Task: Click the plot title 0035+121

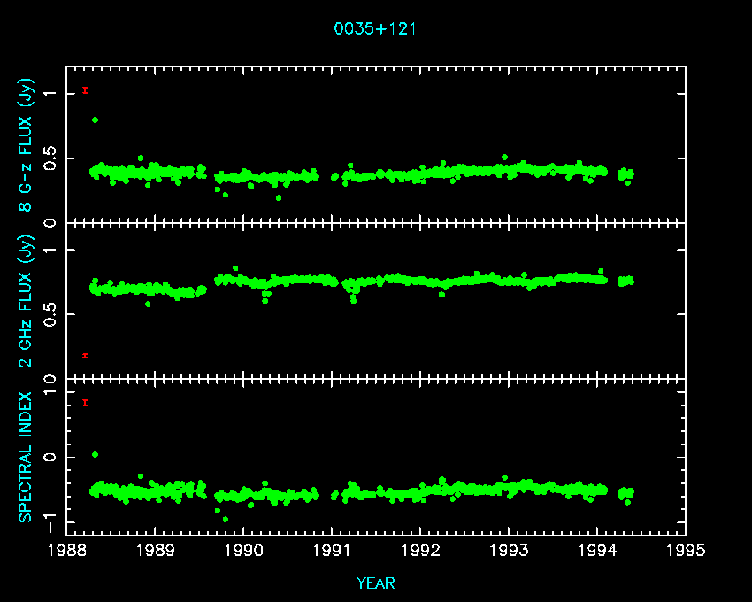Action: pos(375,28)
